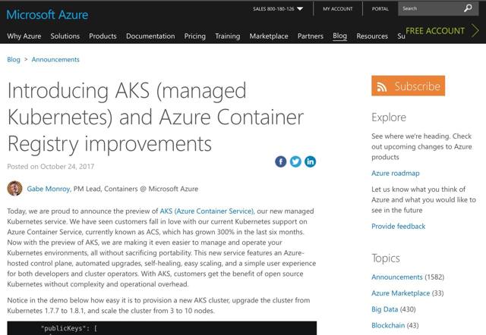Image resolution: width=486 pixels, height=335 pixels.
Task: Open the Documentation menu item
Action: point(150,36)
